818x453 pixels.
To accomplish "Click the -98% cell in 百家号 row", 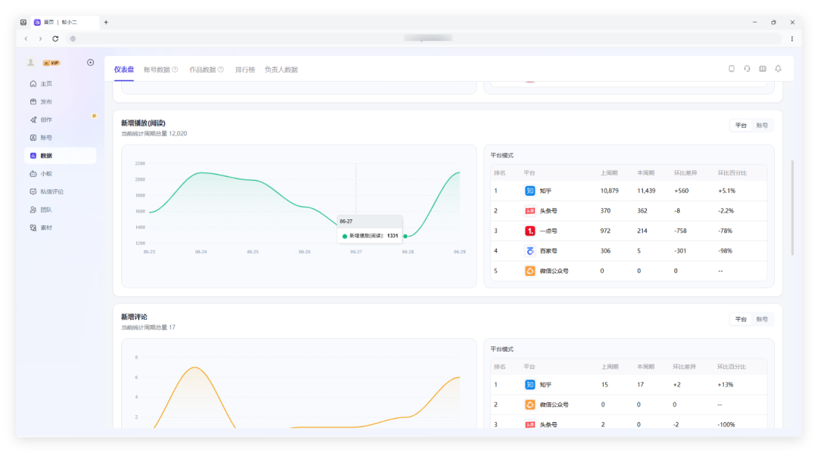I will pos(725,251).
